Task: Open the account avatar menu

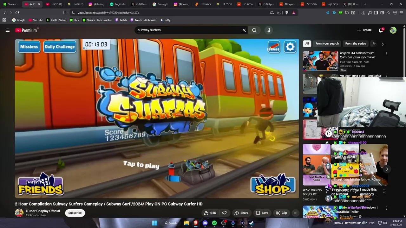Action: [393, 30]
